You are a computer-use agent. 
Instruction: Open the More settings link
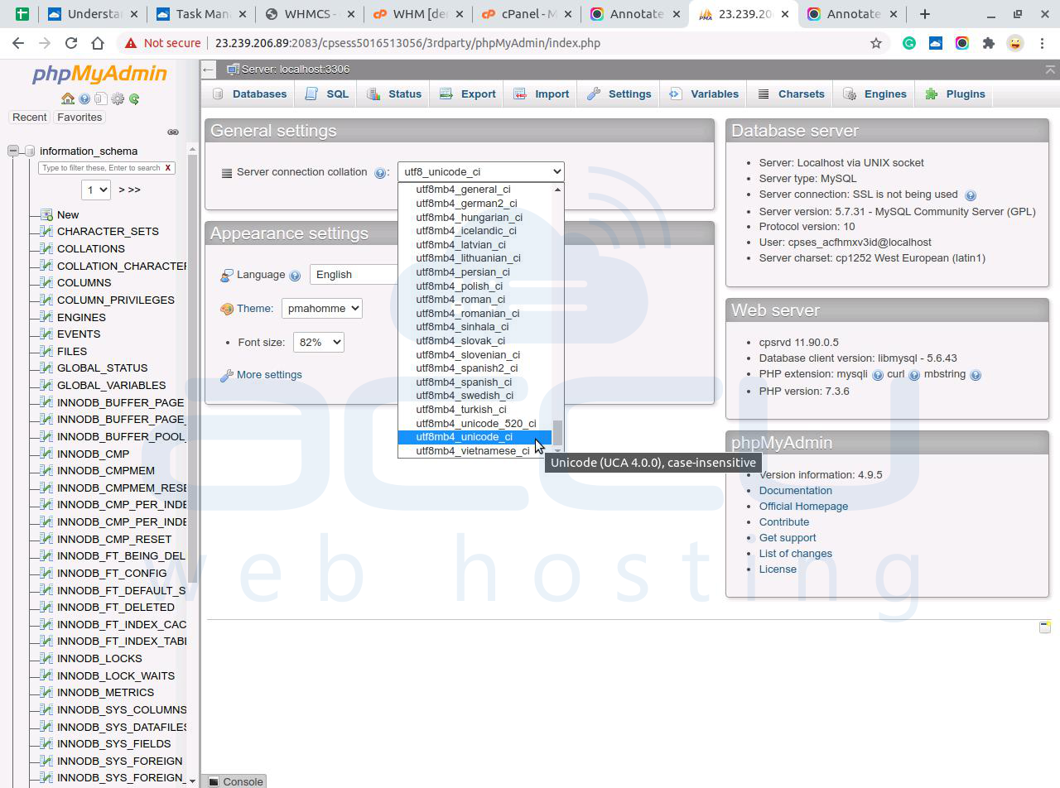[269, 374]
